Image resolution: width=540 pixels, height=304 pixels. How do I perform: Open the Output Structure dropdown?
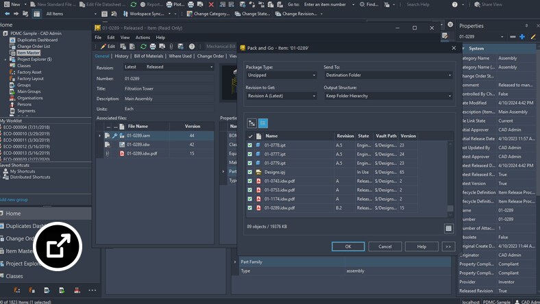388,96
